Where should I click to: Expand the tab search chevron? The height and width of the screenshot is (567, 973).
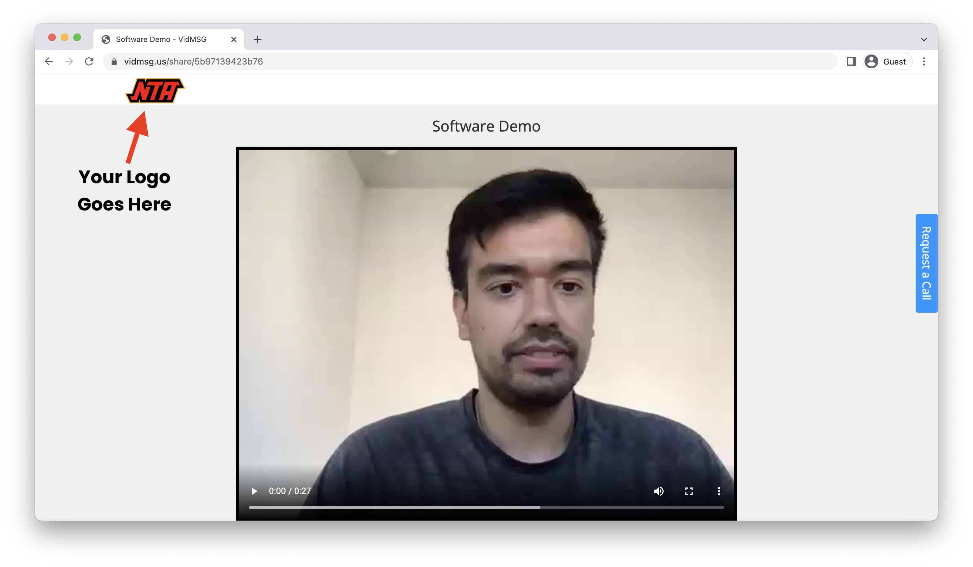[924, 39]
